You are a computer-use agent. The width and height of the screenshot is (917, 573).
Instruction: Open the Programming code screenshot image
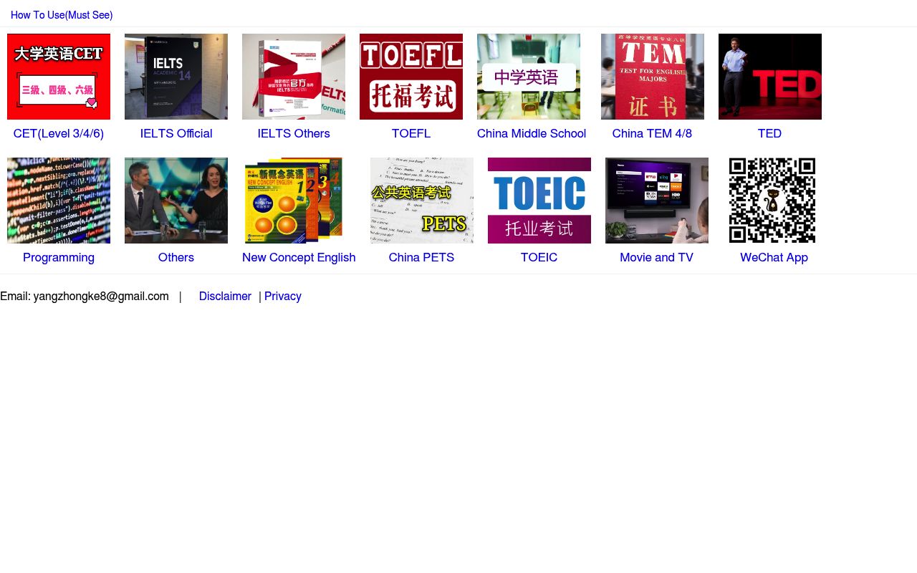coord(59,201)
